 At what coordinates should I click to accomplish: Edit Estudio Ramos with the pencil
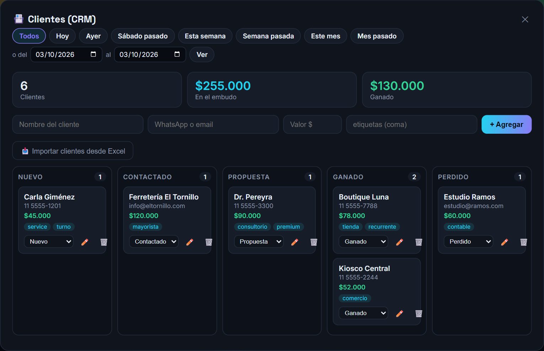(505, 242)
